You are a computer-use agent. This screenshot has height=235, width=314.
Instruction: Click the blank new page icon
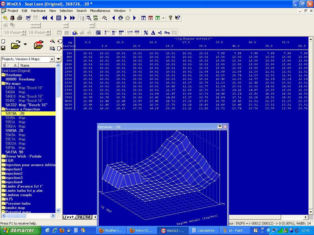[3, 42]
